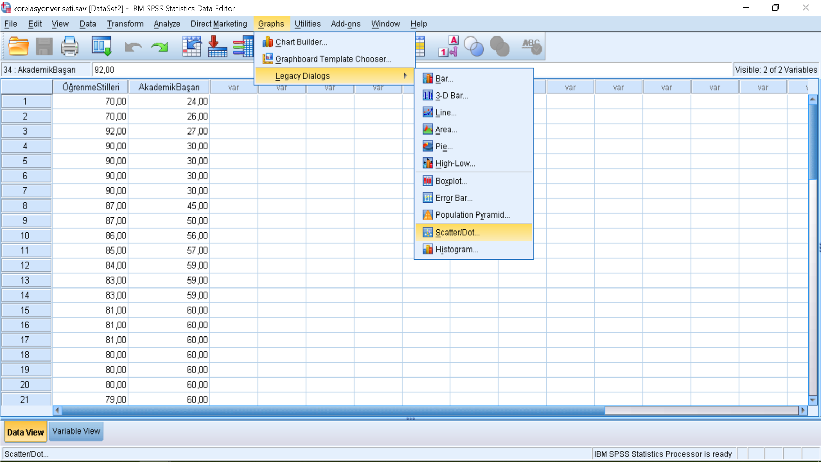This screenshot has width=822, height=462.
Task: Open the File menu
Action: (x=11, y=24)
